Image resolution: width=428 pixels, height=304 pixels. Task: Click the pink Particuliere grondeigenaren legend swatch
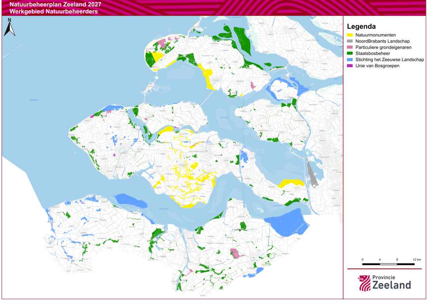[x=350, y=47]
